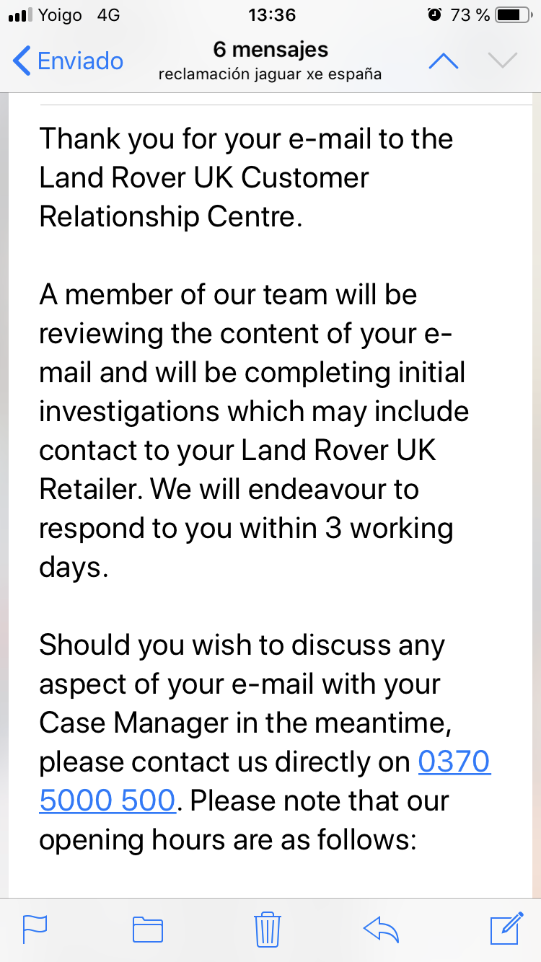
Task: Tap the 4G network indicator
Action: [108, 15]
